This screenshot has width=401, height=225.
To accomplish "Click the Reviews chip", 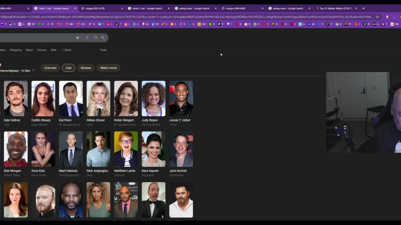I will 86,68.
